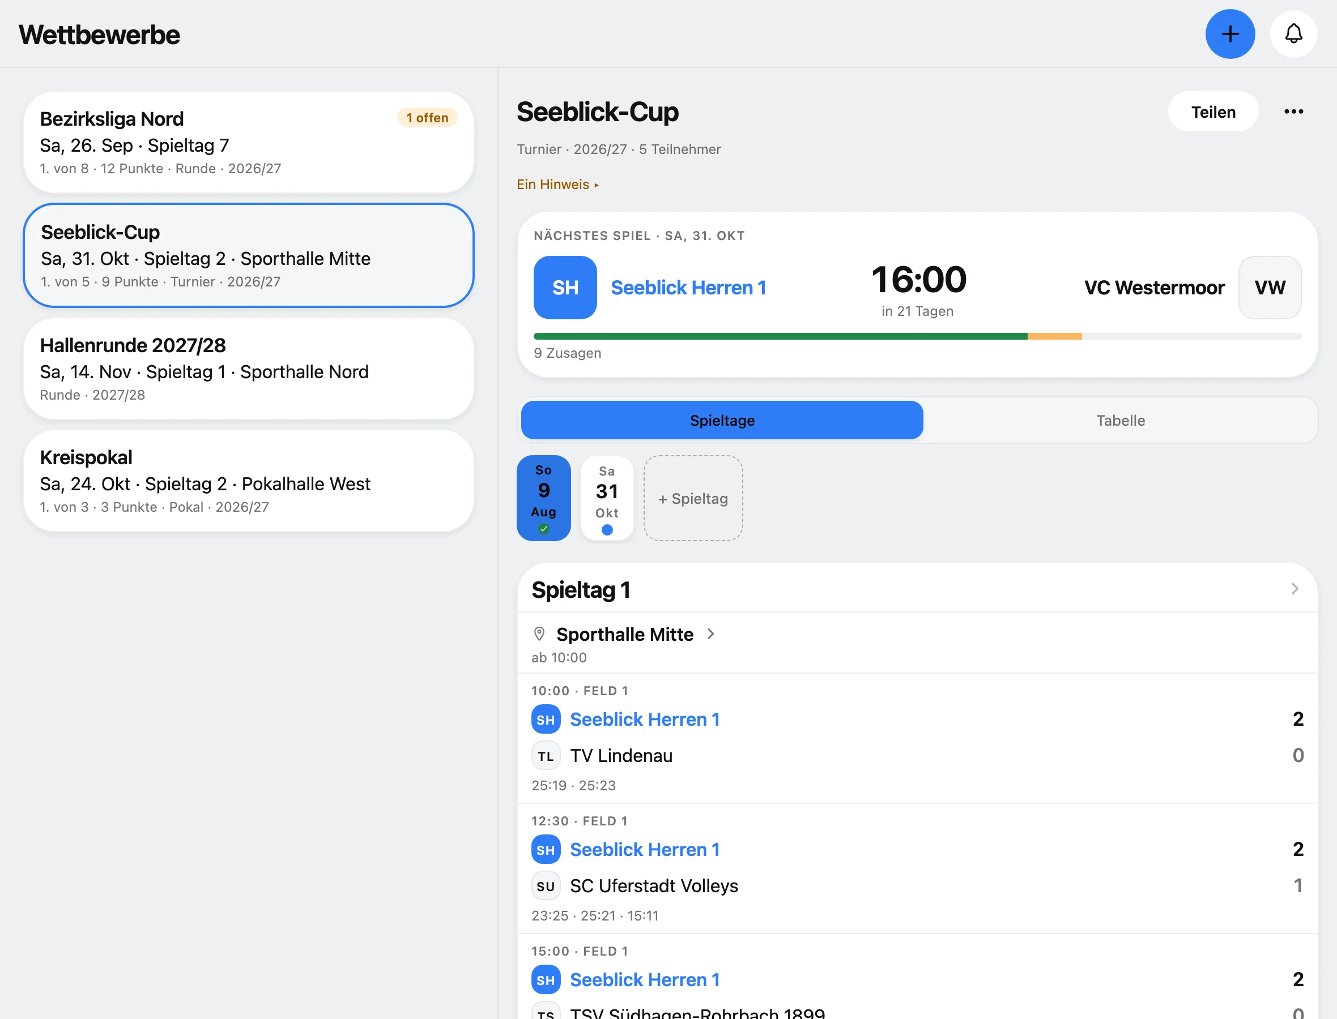Switch to the Spieltage tab
Image resolution: width=1337 pixels, height=1019 pixels.
point(722,420)
